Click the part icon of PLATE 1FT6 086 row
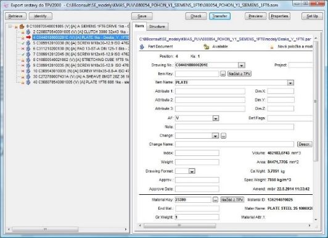The image size is (328, 238). coord(28,82)
